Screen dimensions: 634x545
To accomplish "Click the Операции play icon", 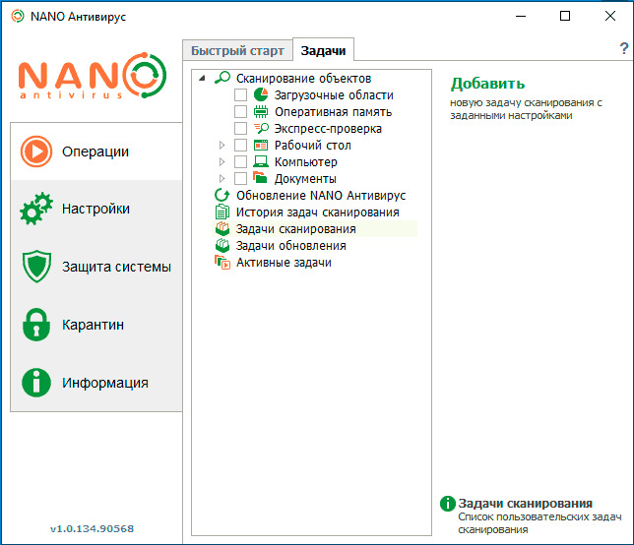I will (36, 151).
